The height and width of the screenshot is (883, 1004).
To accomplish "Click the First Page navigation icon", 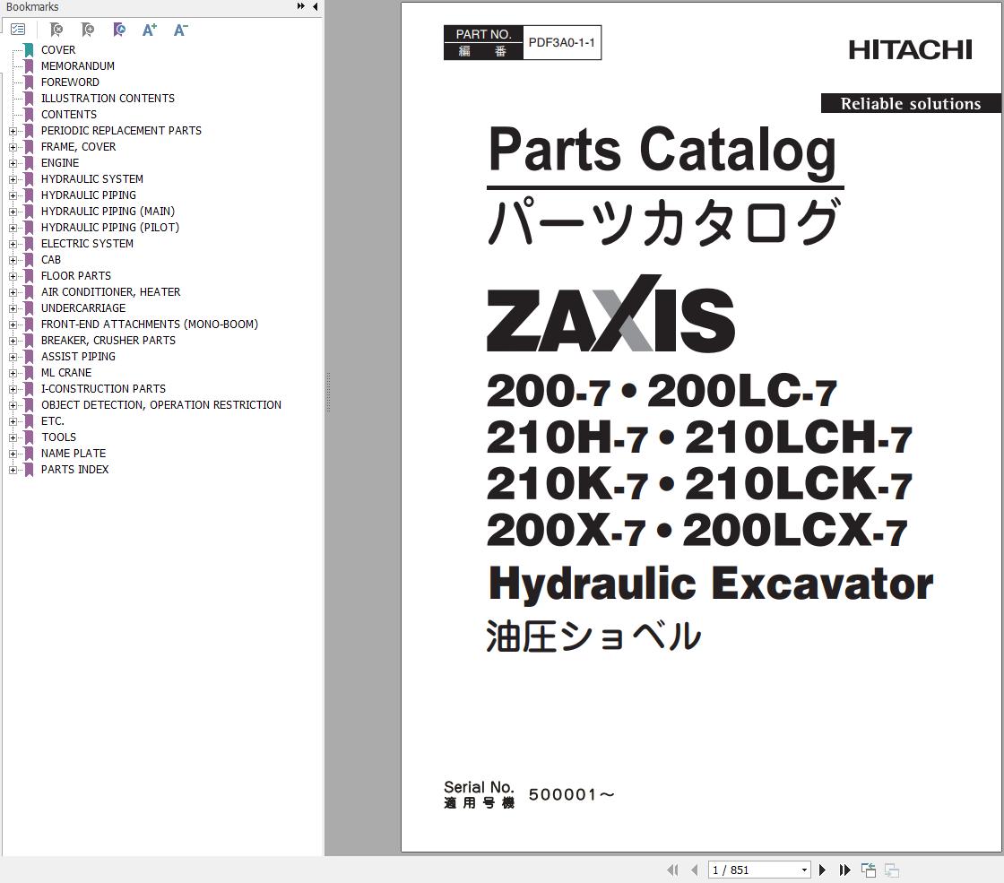I will [x=672, y=870].
